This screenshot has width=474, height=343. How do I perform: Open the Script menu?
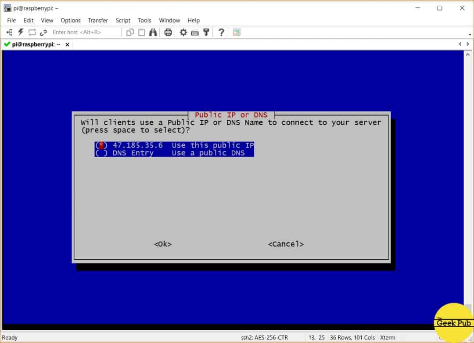point(123,20)
